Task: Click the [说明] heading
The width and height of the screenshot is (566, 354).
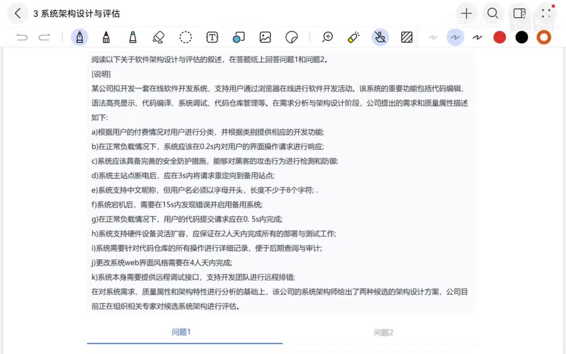Action: [x=101, y=74]
